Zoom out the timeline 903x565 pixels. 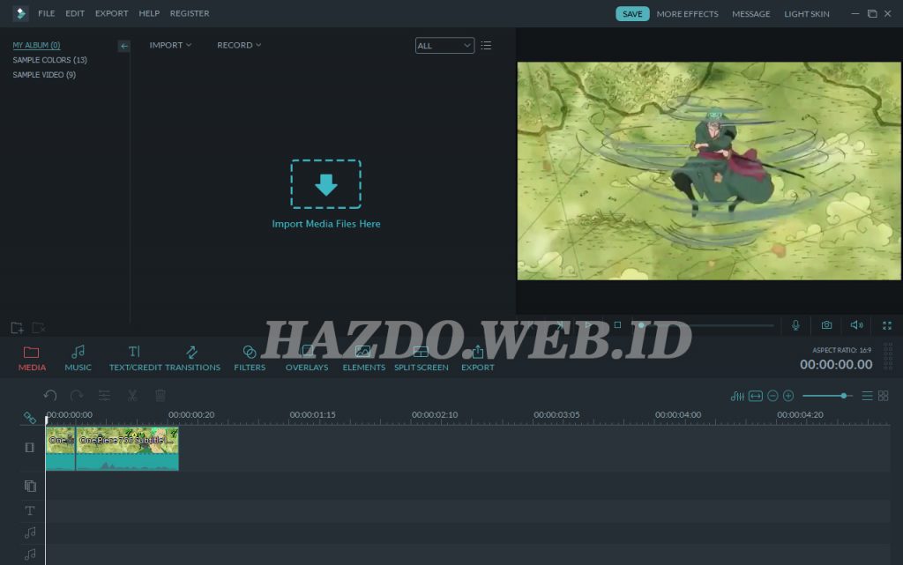point(772,396)
